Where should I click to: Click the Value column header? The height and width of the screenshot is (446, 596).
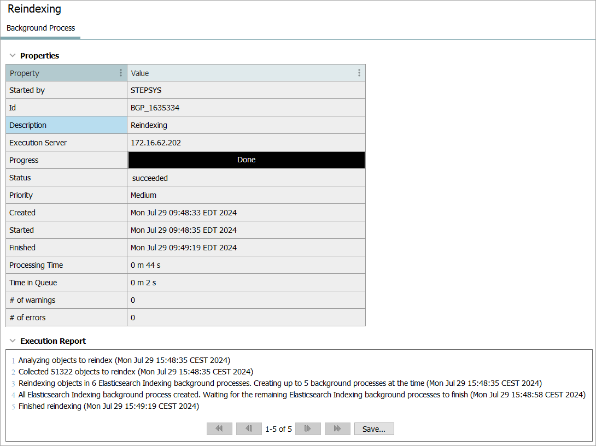pyautogui.click(x=241, y=73)
